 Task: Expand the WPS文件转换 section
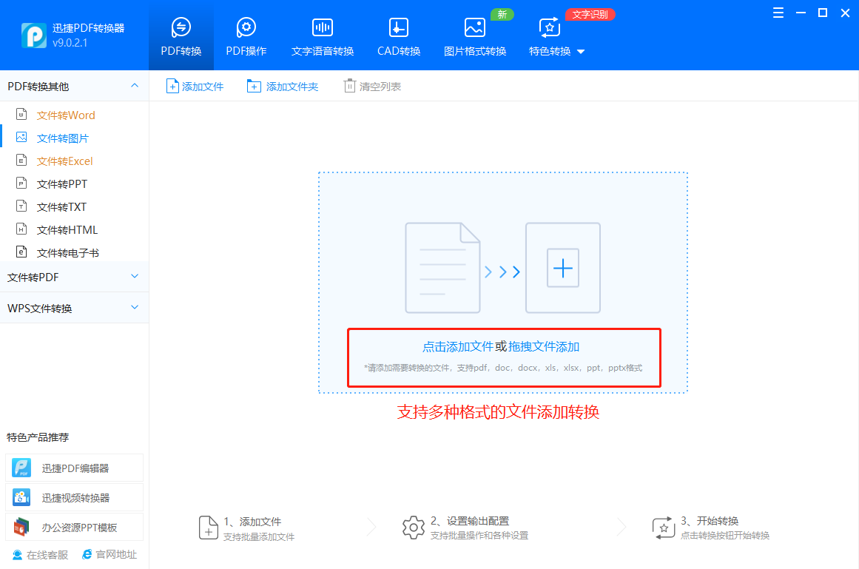pyautogui.click(x=135, y=308)
